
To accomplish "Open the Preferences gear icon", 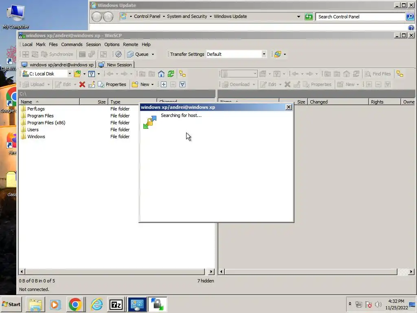I will pos(119,54).
